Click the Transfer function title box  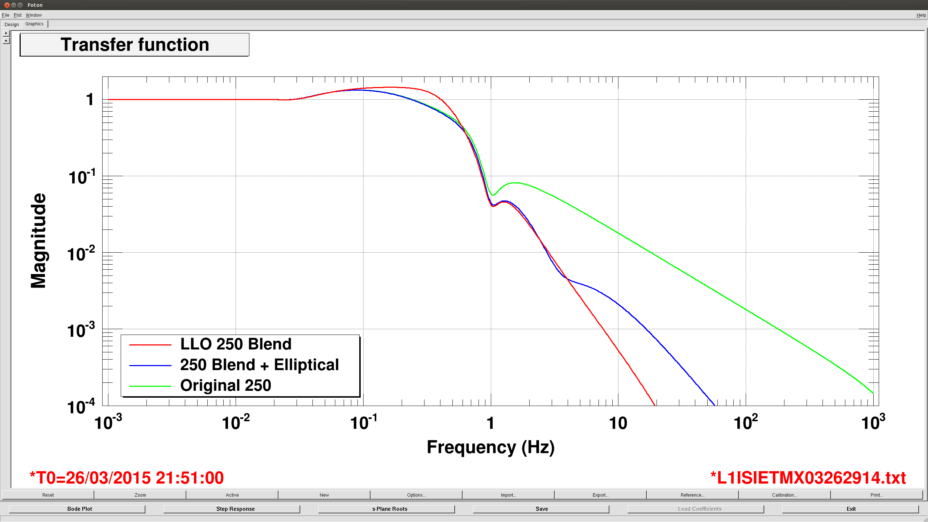[134, 45]
